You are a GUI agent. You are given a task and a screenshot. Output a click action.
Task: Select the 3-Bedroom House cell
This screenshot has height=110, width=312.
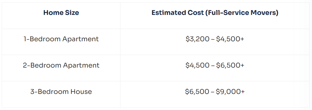[x=61, y=92]
